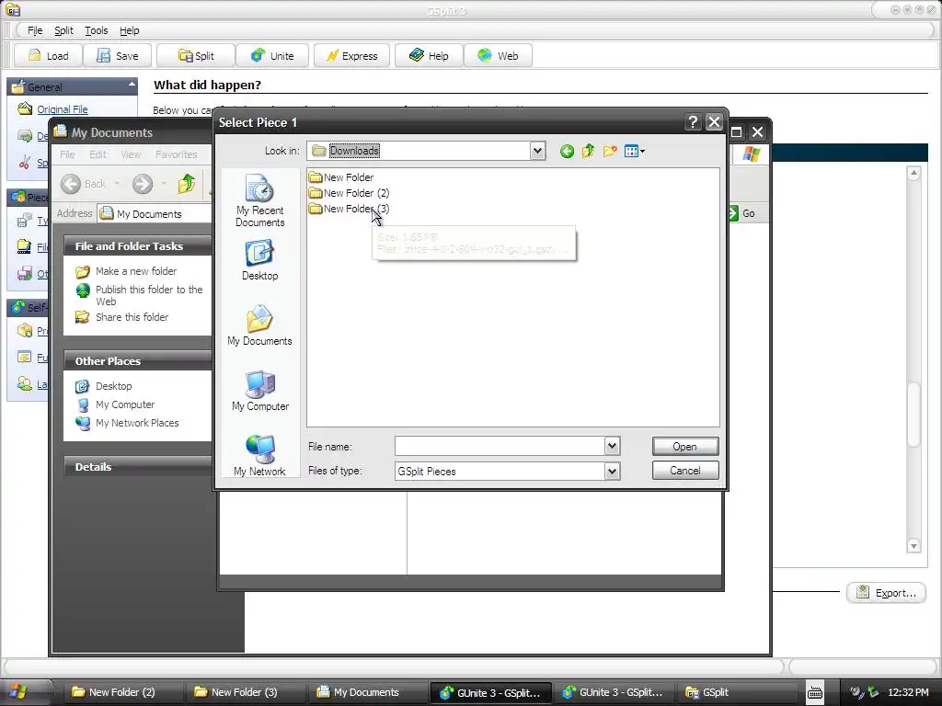This screenshot has height=706, width=942.
Task: Go to My Network in places bar
Action: tap(259, 456)
